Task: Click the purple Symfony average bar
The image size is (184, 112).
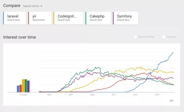Action: click(28, 86)
